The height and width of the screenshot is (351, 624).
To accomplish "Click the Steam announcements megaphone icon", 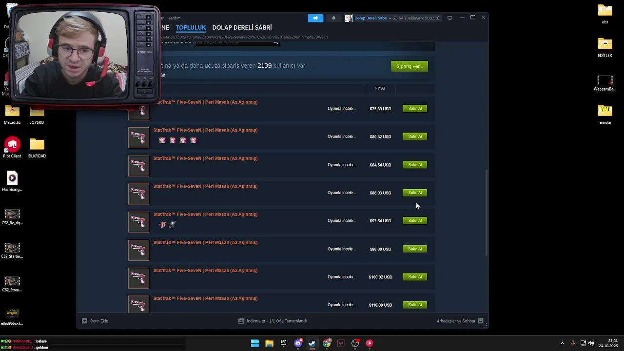I will [315, 18].
